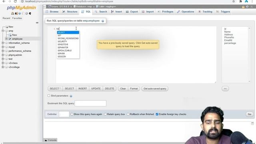The width and height of the screenshot is (256, 144).
Task: Expand the v2vcollege database node
Action: [3, 67]
